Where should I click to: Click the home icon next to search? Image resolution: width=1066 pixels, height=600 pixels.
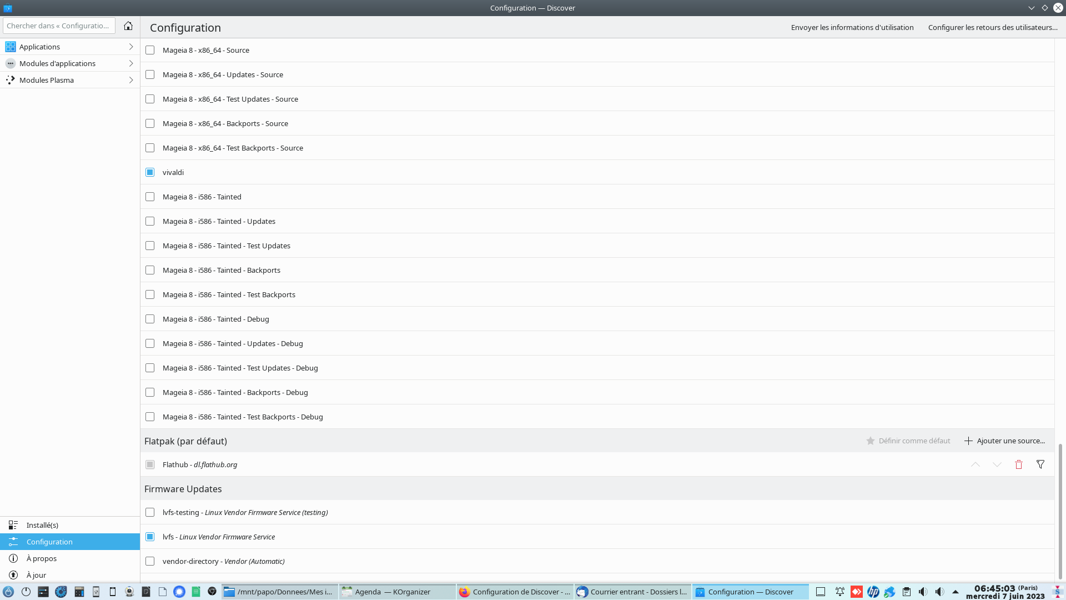click(128, 26)
